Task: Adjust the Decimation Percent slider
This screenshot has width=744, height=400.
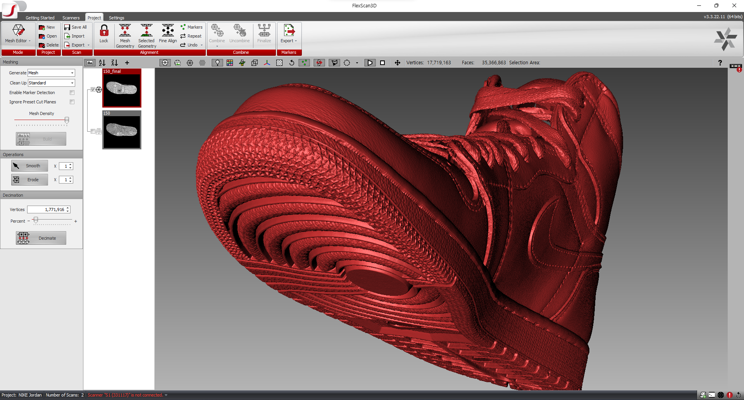Action: (36, 220)
